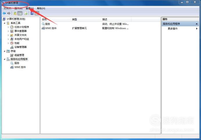Open the Help toolbar icon

click(x=32, y=13)
